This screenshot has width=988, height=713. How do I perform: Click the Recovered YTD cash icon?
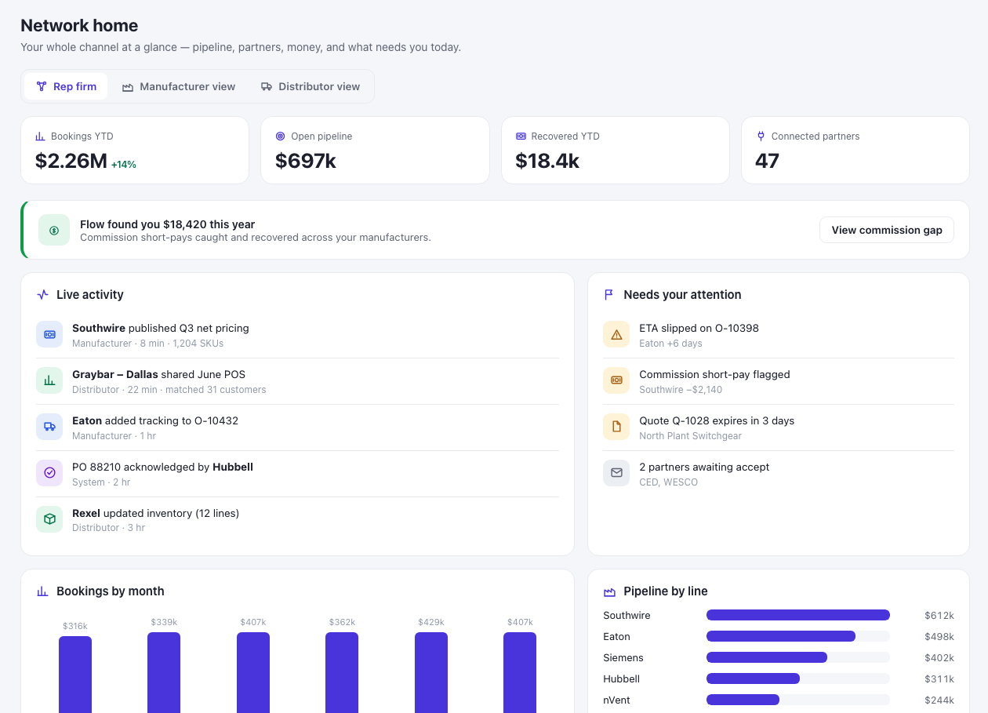[x=521, y=136]
